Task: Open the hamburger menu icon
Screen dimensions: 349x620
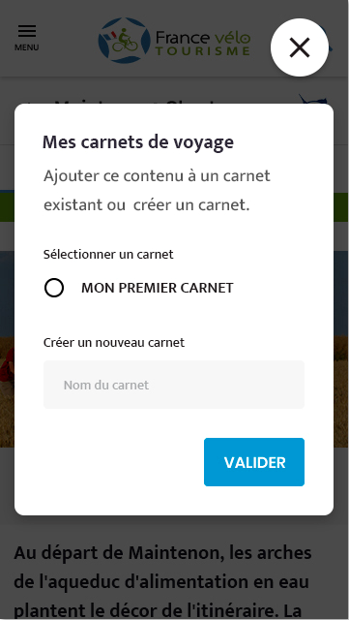Action: click(27, 31)
